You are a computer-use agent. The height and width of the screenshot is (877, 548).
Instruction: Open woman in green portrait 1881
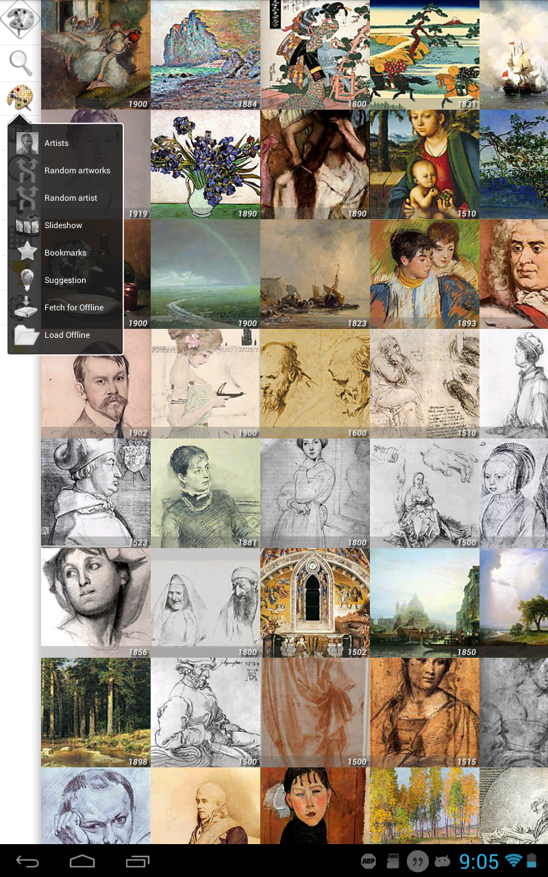pyautogui.click(x=206, y=493)
